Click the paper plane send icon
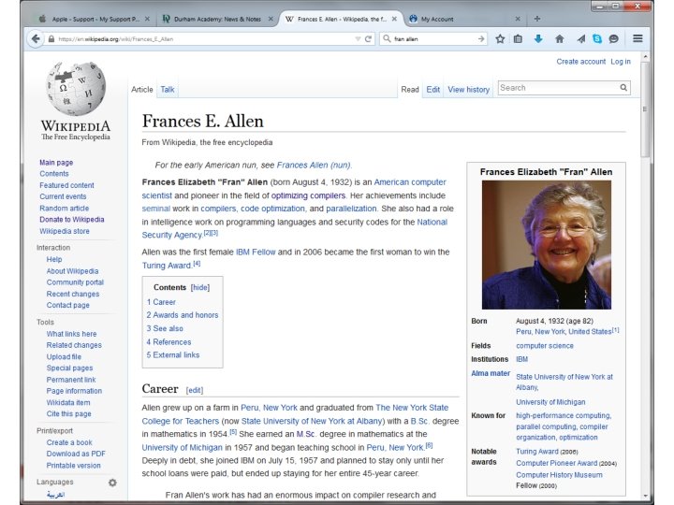This screenshot has height=505, width=674. click(x=580, y=38)
